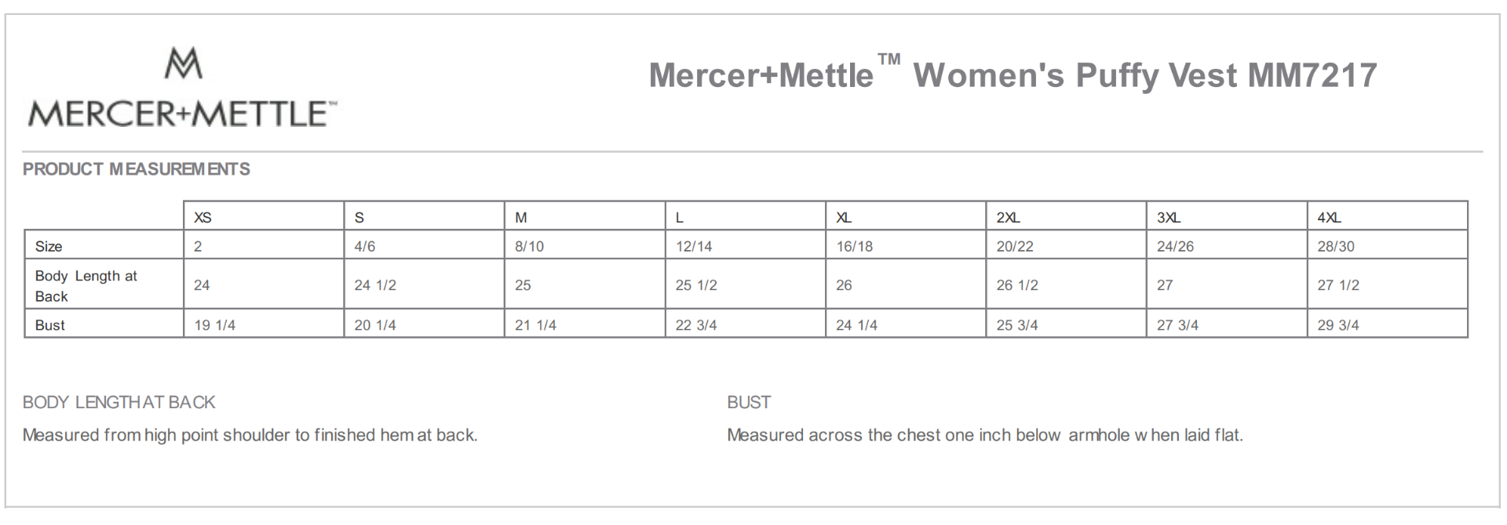Select the 19 1/4 bust cell
1507x525 pixels.
tap(214, 325)
